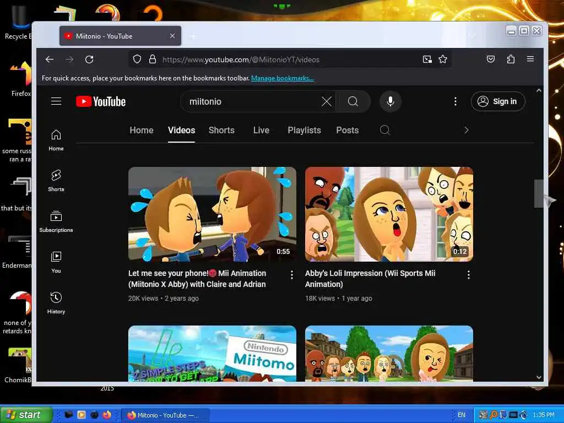The height and width of the screenshot is (423, 564).
Task: Save page to Pocket icon
Action: (x=491, y=59)
